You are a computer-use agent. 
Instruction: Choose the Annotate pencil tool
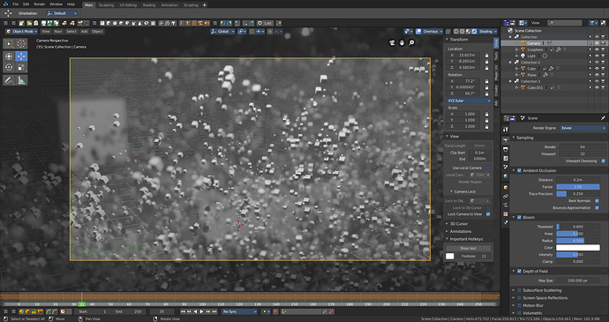[x=9, y=80]
